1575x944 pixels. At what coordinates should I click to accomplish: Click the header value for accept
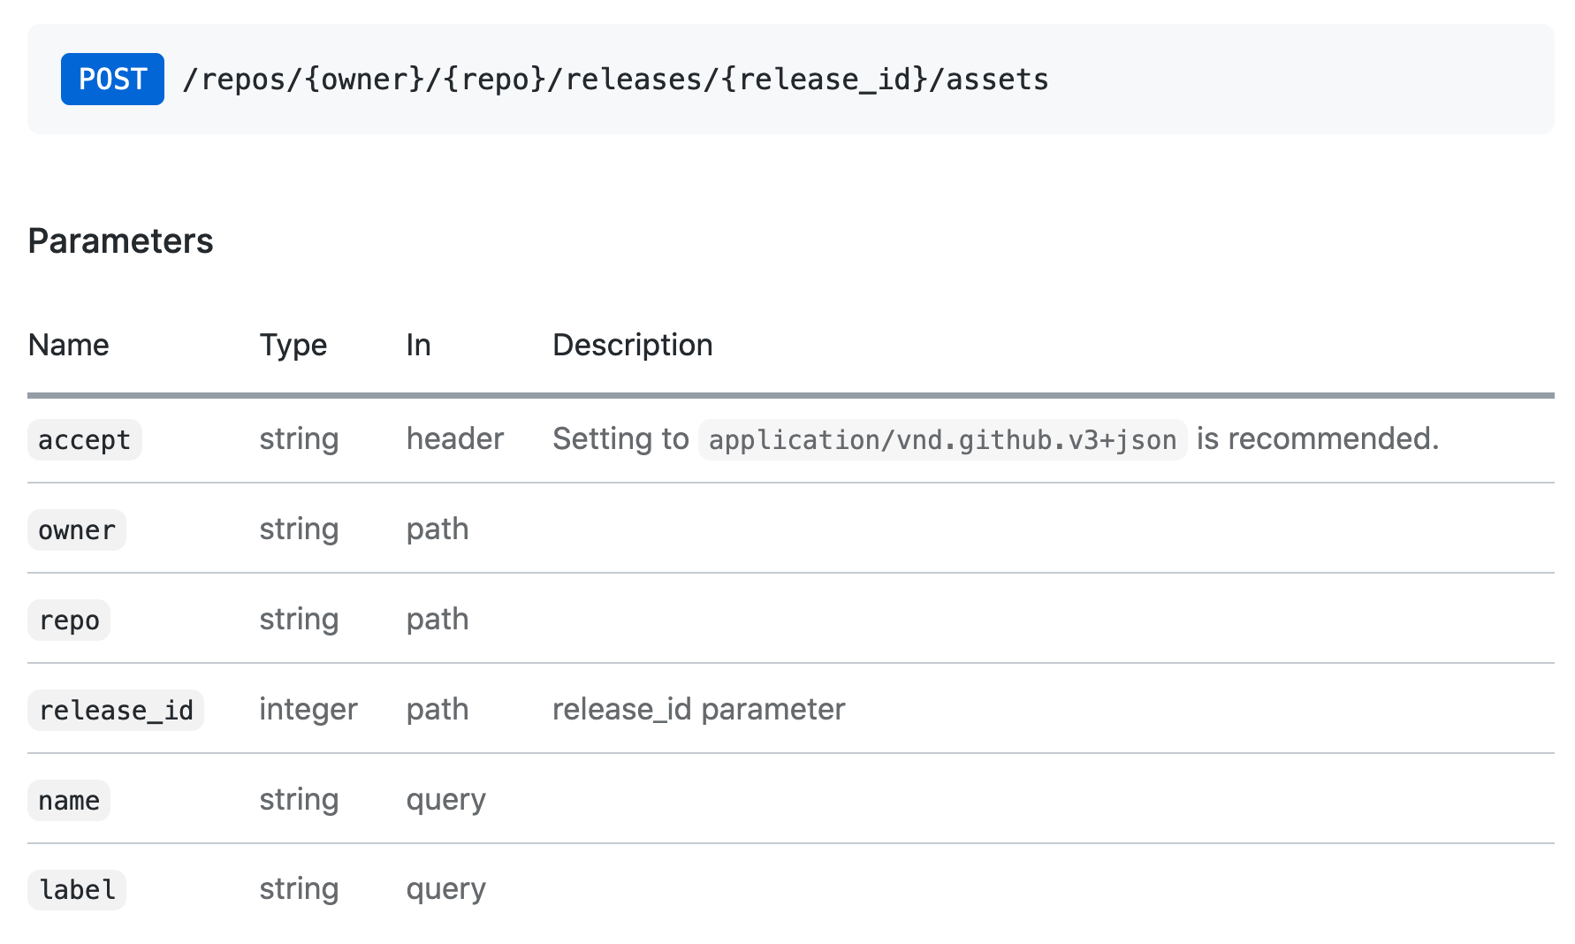click(455, 438)
